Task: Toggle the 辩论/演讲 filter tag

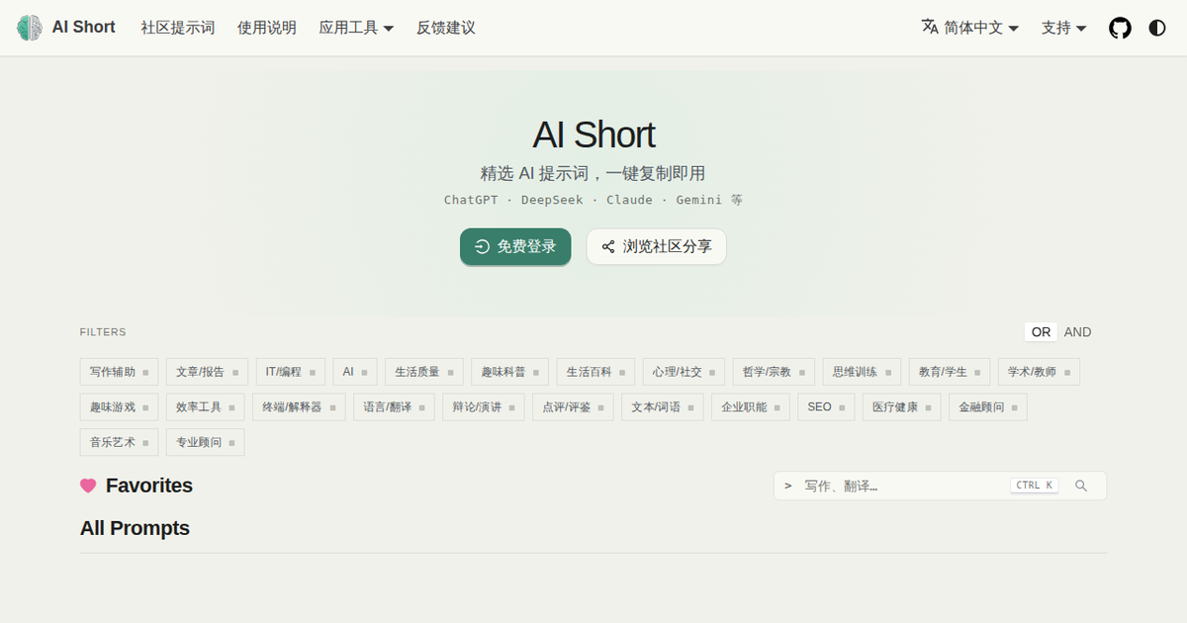Action: point(484,406)
